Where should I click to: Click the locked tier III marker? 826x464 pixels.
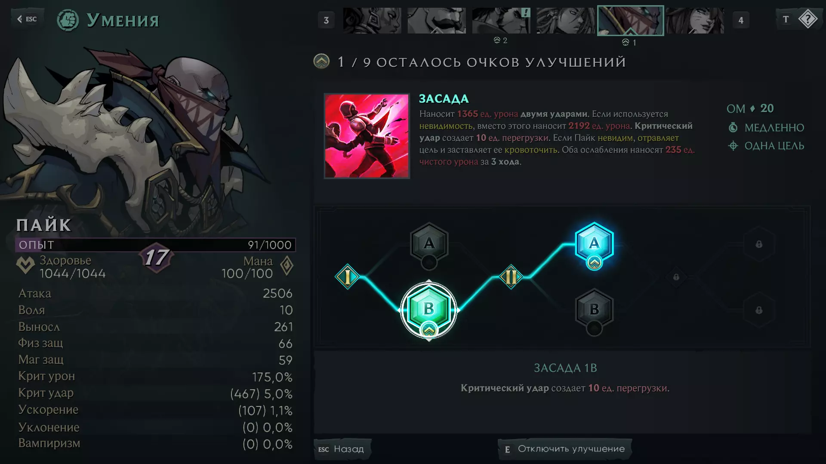pos(676,277)
